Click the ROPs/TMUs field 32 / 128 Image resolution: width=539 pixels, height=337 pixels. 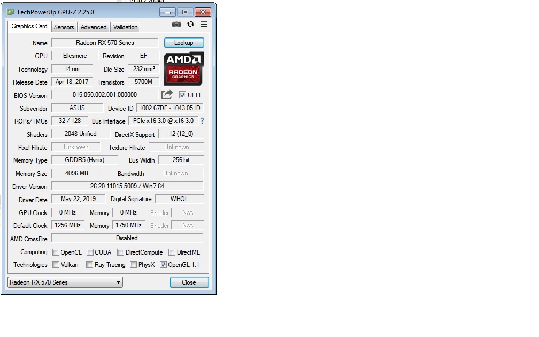[x=70, y=121]
